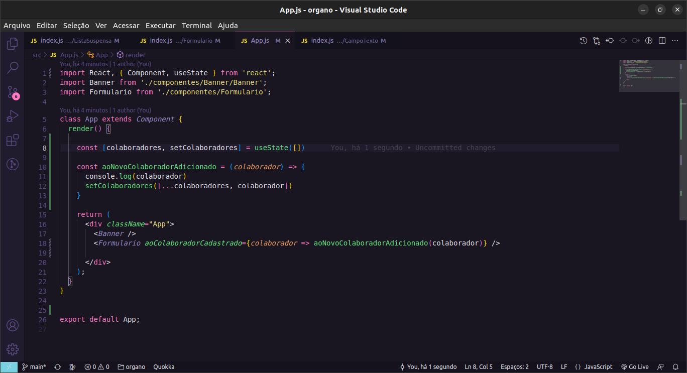Open file history timeline icon
Viewport: 687px width, 373px height.
(584, 41)
